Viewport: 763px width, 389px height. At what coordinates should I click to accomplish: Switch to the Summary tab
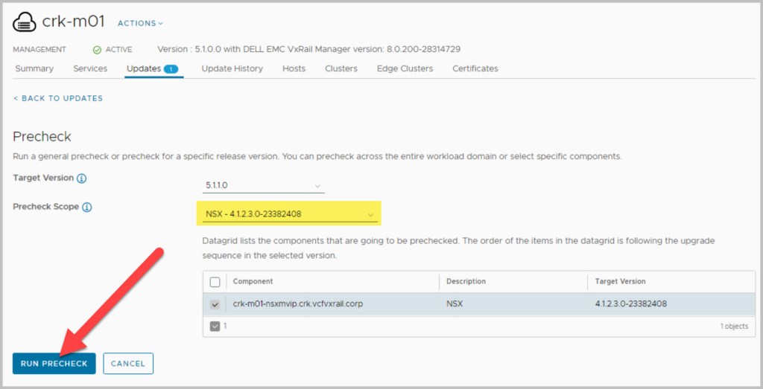click(x=34, y=68)
